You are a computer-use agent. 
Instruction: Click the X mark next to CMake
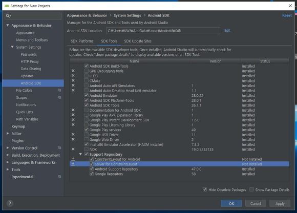pos(73,81)
